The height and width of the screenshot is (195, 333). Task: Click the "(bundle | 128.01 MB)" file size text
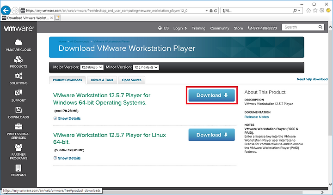69,150
